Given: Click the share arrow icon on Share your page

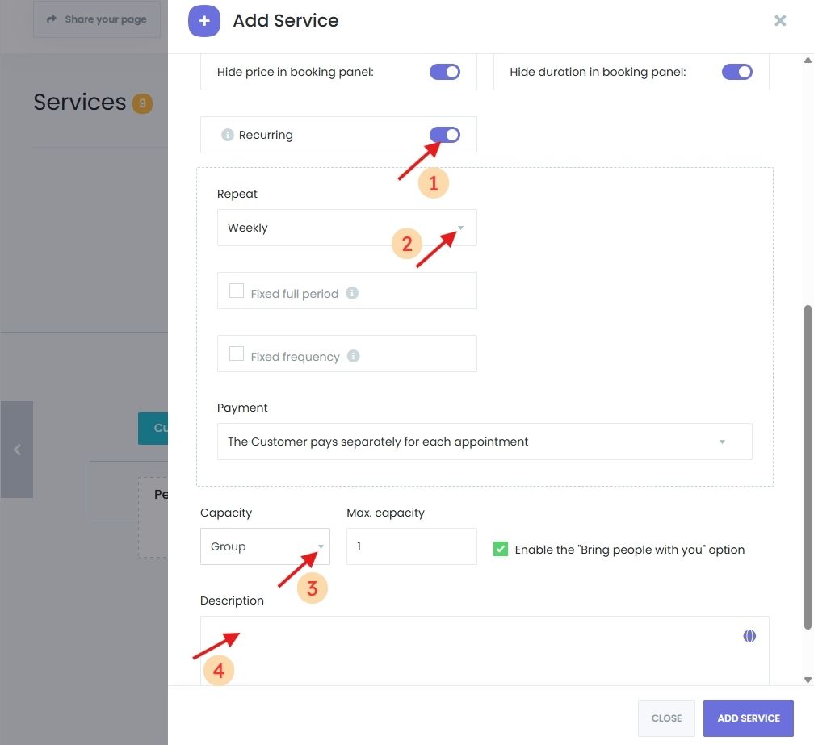Looking at the screenshot, I should (x=52, y=19).
